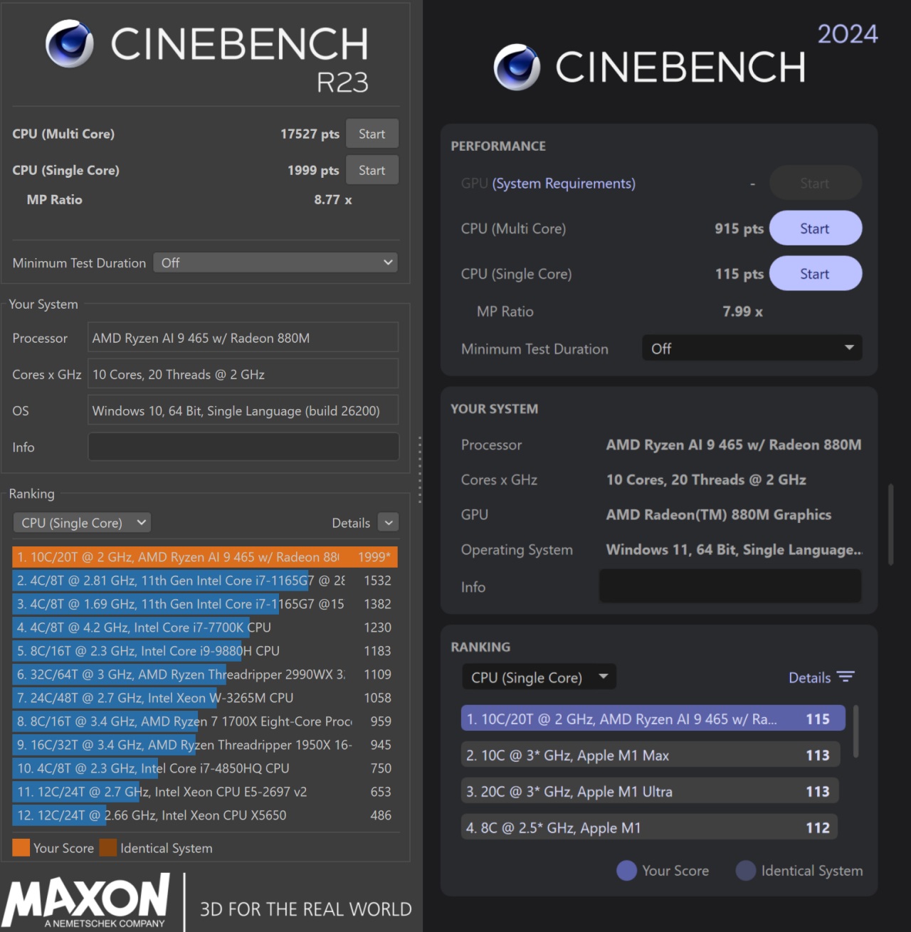Open 2024 ranking CPU (Single Core) dropdown
This screenshot has height=932, width=911.
pos(539,677)
